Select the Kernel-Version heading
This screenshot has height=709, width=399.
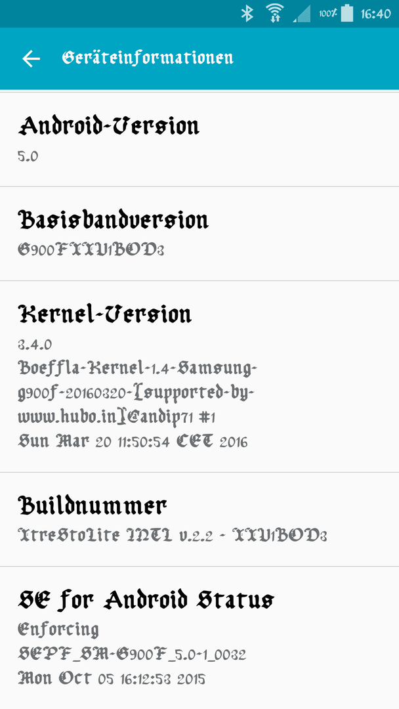click(x=105, y=313)
